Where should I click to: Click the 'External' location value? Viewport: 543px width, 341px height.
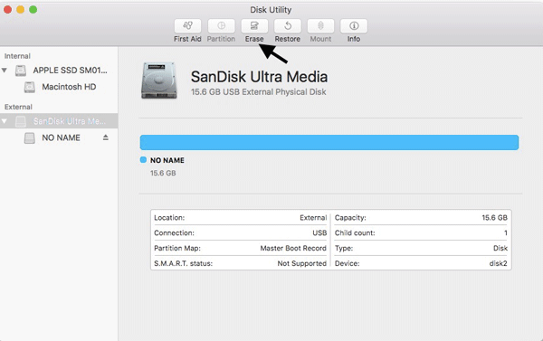point(313,218)
